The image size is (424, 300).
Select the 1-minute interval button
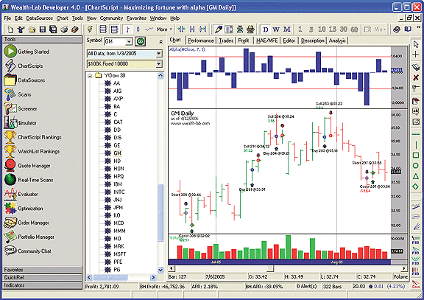point(300,29)
